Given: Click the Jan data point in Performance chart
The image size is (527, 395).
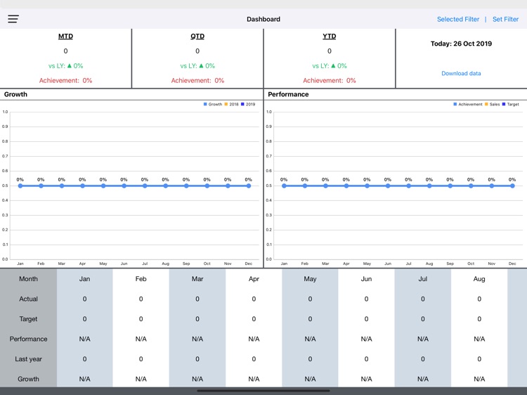Looking at the screenshot, I should (x=284, y=186).
